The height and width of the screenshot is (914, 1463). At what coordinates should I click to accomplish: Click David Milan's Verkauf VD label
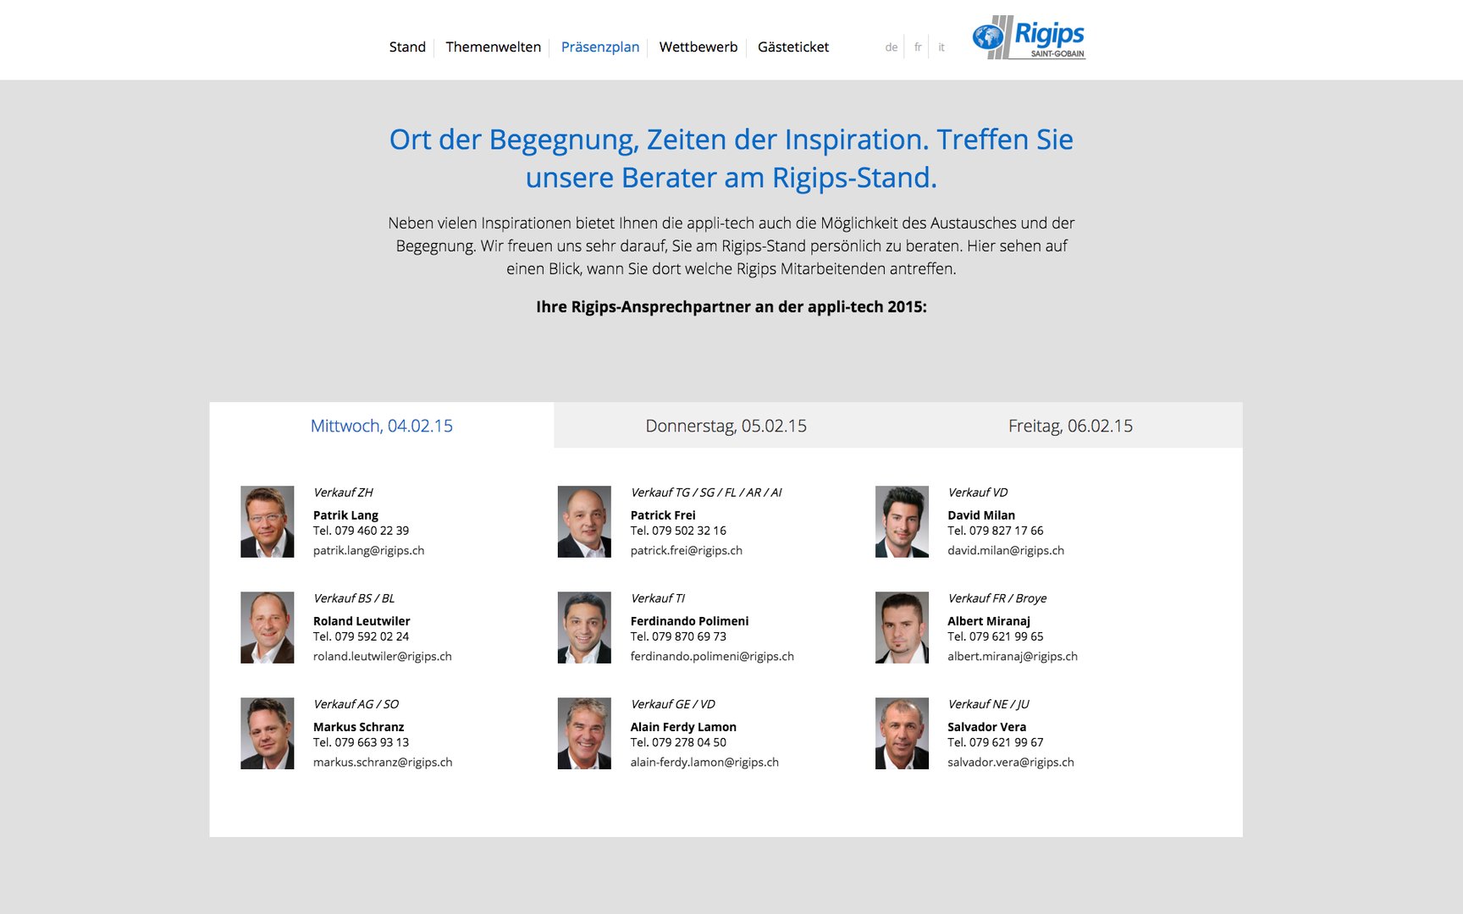[x=978, y=493]
